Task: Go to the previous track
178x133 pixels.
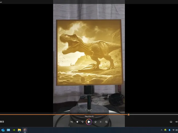Action: [77, 122]
